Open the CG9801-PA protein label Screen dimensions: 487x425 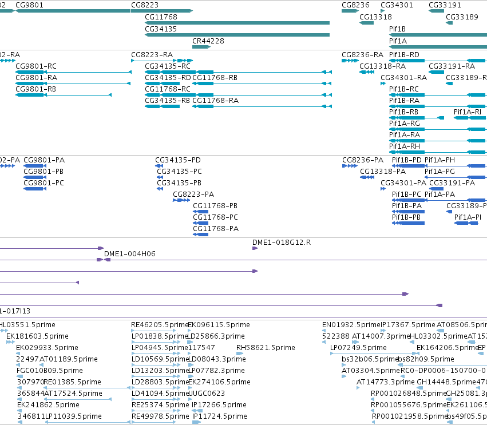[44, 161]
